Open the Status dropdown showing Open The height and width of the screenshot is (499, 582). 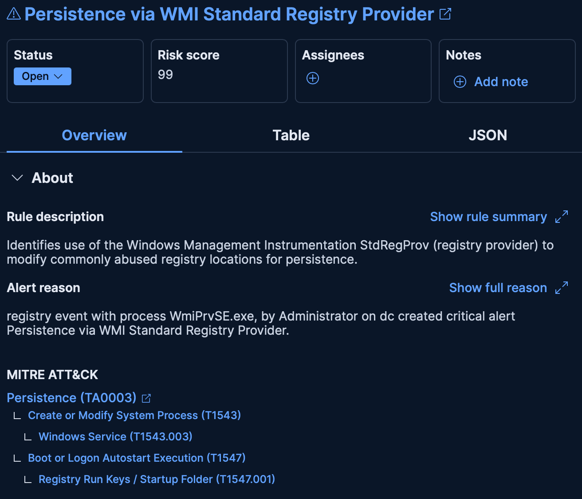(43, 76)
